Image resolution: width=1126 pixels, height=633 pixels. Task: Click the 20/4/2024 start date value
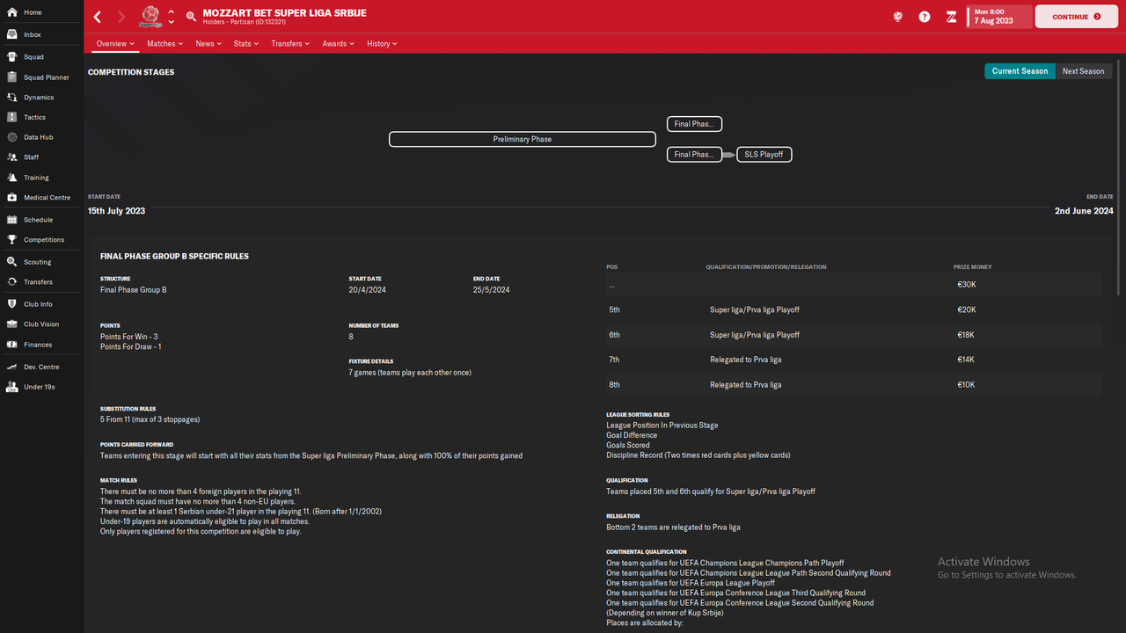(367, 289)
